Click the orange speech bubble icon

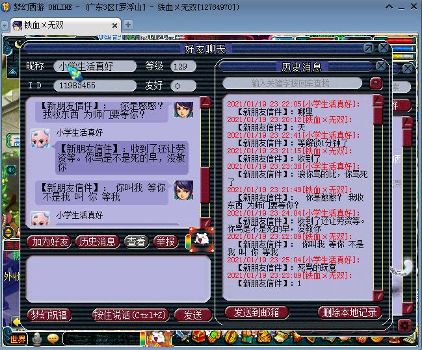pyautogui.click(x=53, y=339)
